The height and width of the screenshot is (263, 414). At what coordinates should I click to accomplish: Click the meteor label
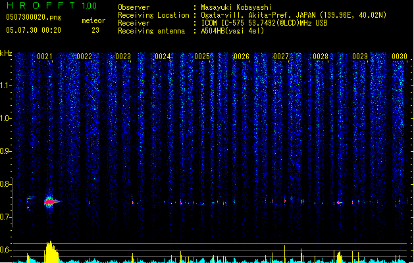click(x=93, y=20)
